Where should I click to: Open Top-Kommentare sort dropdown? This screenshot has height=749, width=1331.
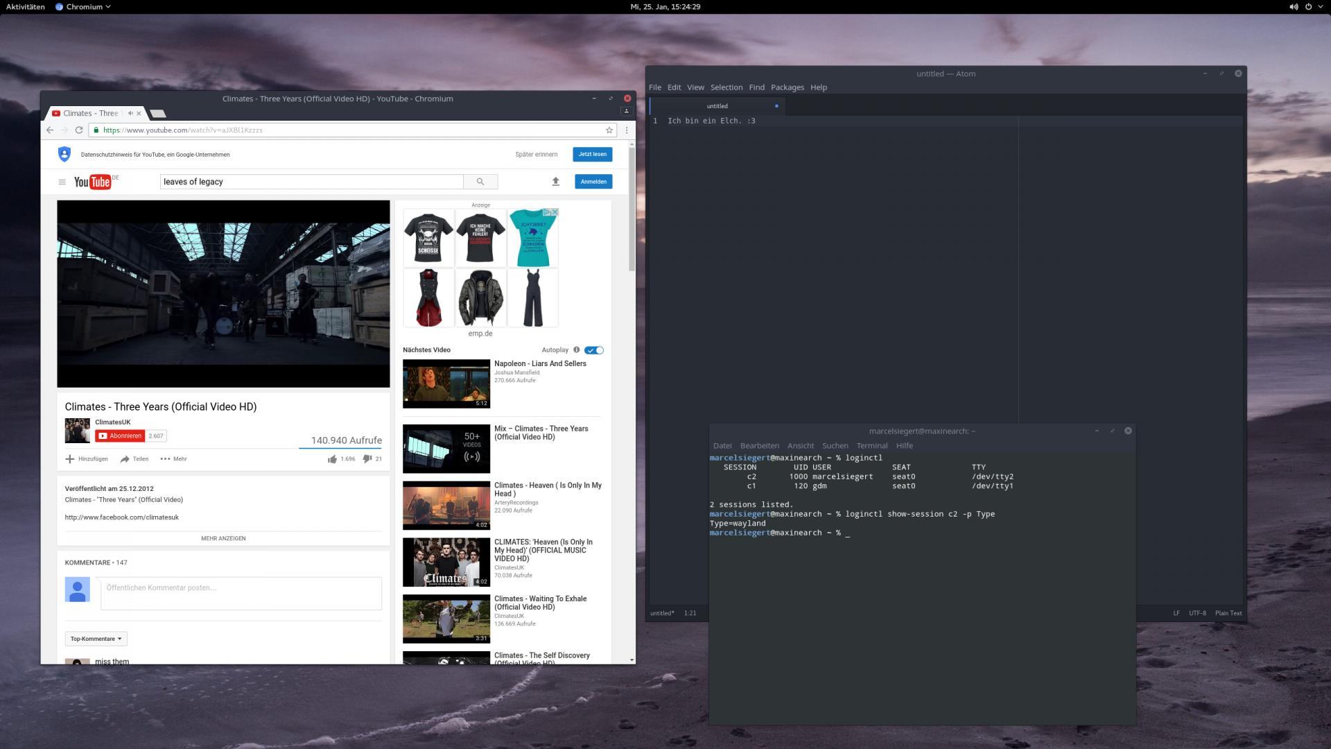point(96,639)
